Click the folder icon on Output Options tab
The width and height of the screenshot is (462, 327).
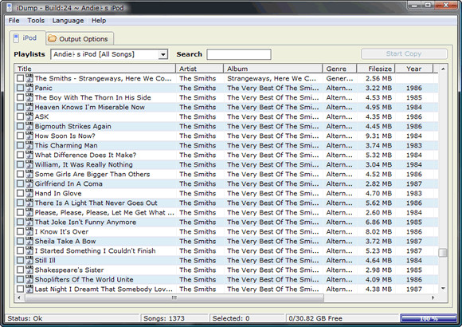coord(52,38)
